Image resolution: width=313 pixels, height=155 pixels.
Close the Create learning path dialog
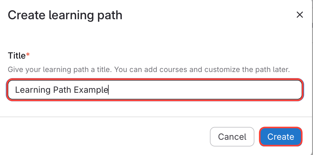coord(299,15)
